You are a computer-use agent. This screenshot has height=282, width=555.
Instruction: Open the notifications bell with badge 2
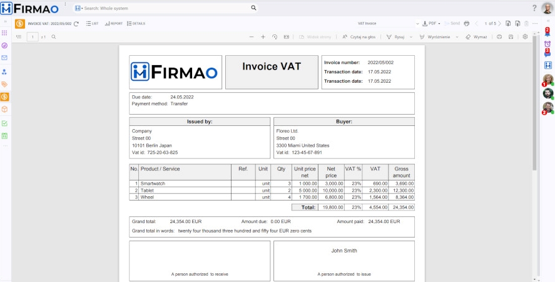[x=547, y=33]
